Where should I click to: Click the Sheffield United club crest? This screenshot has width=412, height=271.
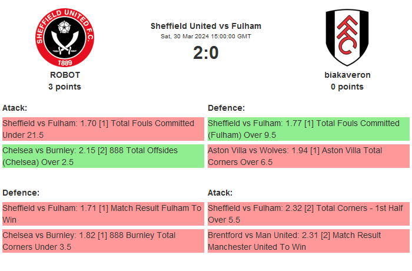[65, 37]
